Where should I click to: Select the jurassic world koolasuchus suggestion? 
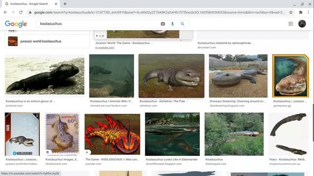47,41
